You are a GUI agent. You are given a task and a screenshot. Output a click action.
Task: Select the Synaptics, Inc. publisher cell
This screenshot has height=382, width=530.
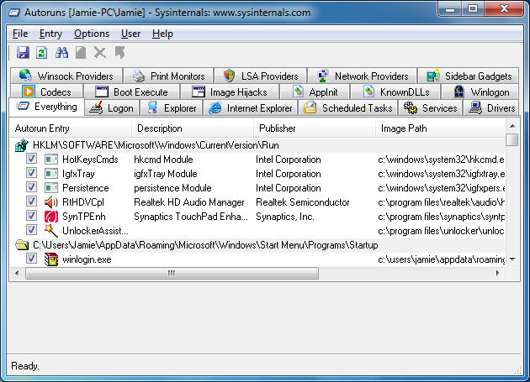[285, 217]
